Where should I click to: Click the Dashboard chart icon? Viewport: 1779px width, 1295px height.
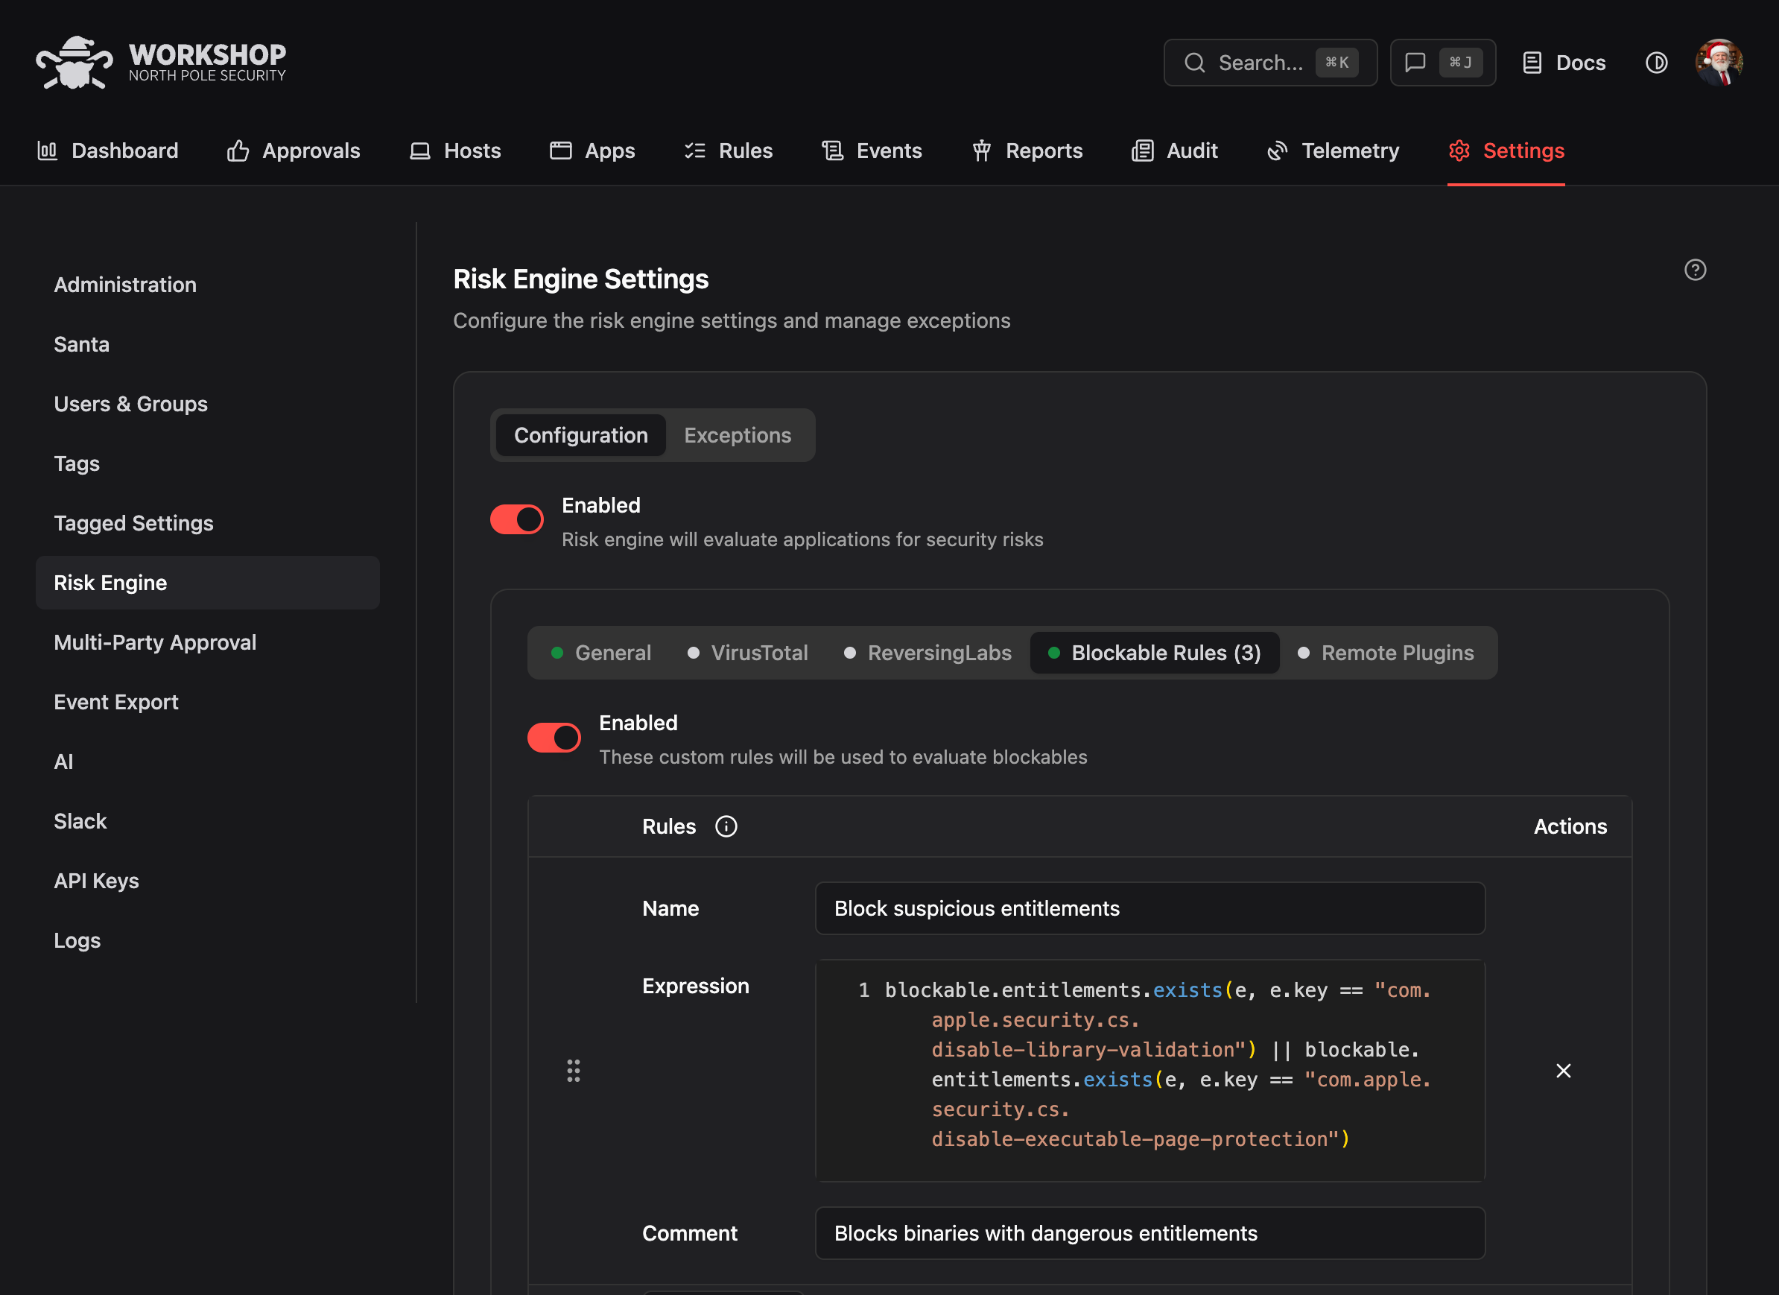click(x=47, y=151)
